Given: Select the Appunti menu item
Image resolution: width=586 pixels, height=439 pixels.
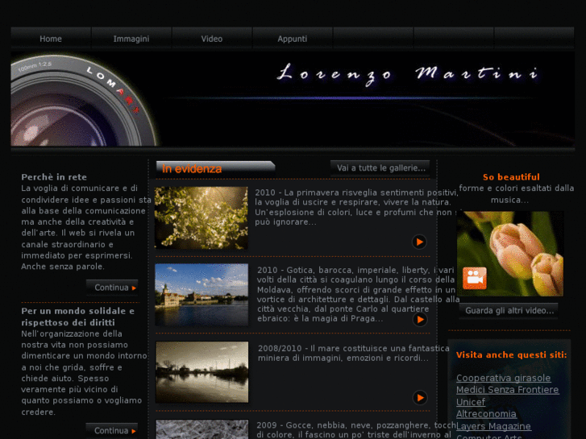Looking at the screenshot, I should tap(293, 39).
